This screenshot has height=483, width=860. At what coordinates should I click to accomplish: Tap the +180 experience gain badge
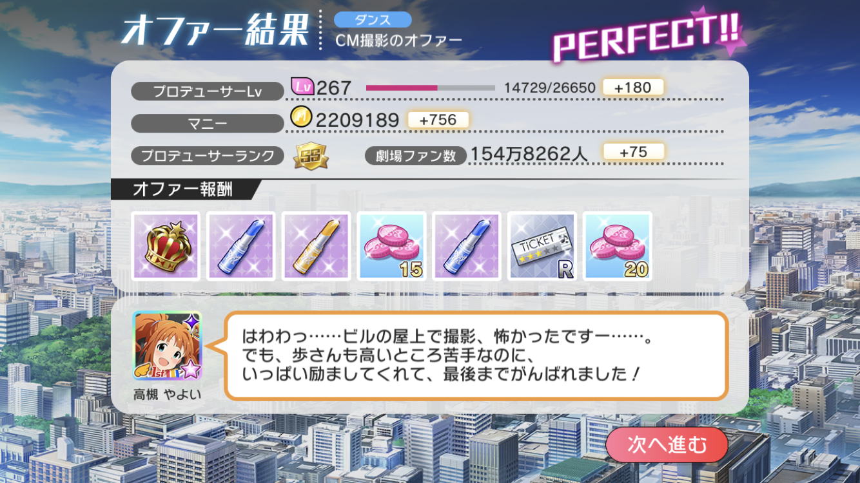coord(632,87)
